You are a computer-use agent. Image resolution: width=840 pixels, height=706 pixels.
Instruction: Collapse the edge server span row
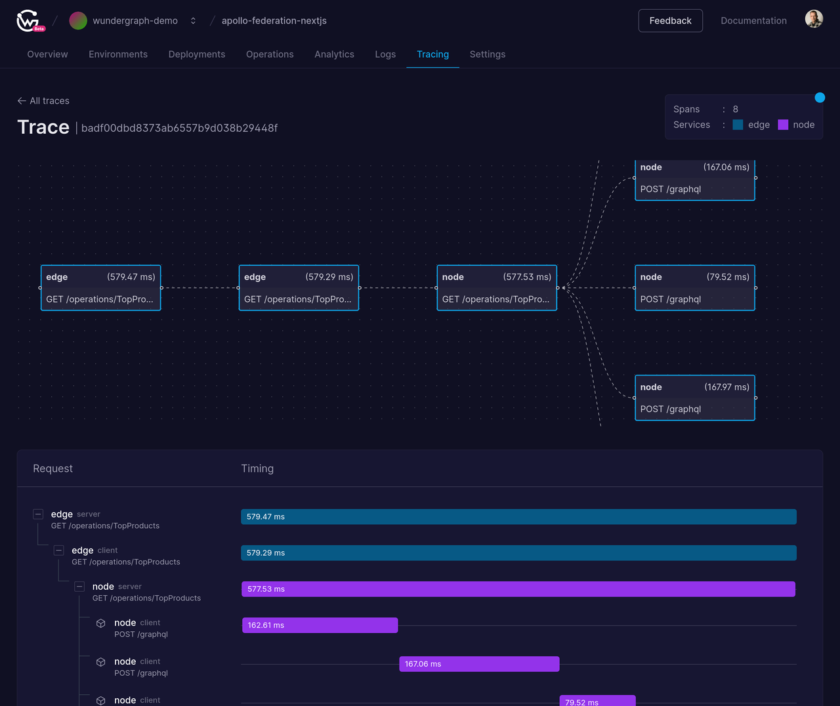click(38, 514)
